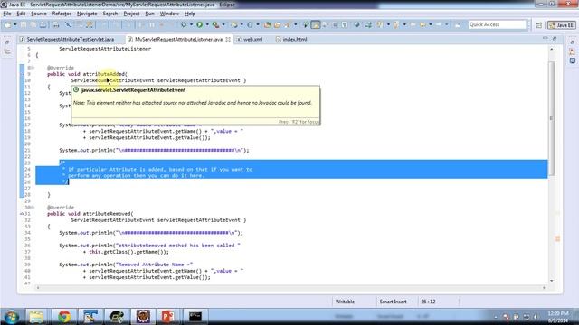Open the Refactor menu

[x=62, y=14]
